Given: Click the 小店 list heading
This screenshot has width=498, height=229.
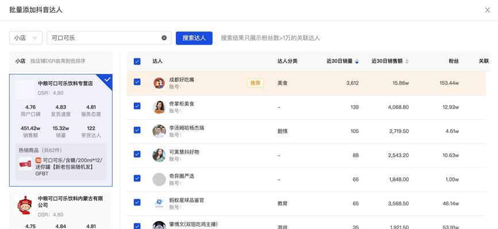Looking at the screenshot, I should [20, 61].
